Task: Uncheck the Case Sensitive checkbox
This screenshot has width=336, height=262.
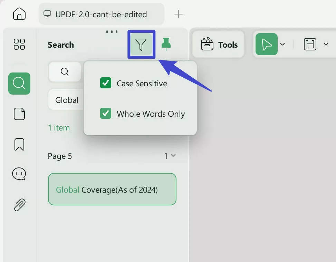Action: [x=106, y=83]
